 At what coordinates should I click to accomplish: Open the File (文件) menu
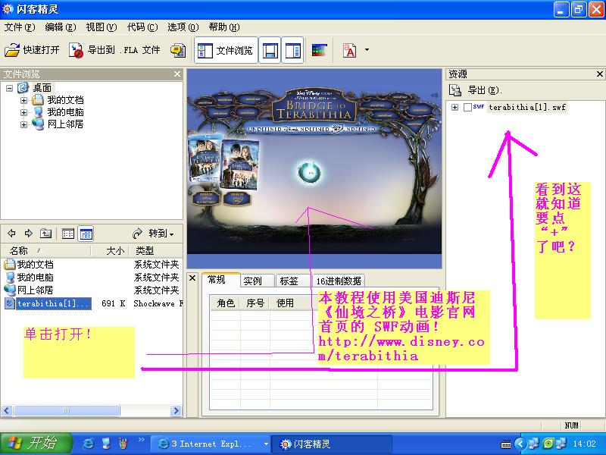pos(20,27)
